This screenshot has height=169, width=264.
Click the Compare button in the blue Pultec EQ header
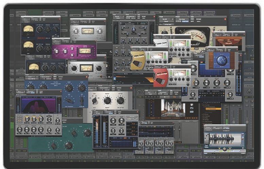point(49,79)
